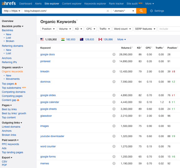Image resolution: width=180 pixels, height=168 pixels.
Task: Click SERP features badge for google forms
Action: coord(114,156)
